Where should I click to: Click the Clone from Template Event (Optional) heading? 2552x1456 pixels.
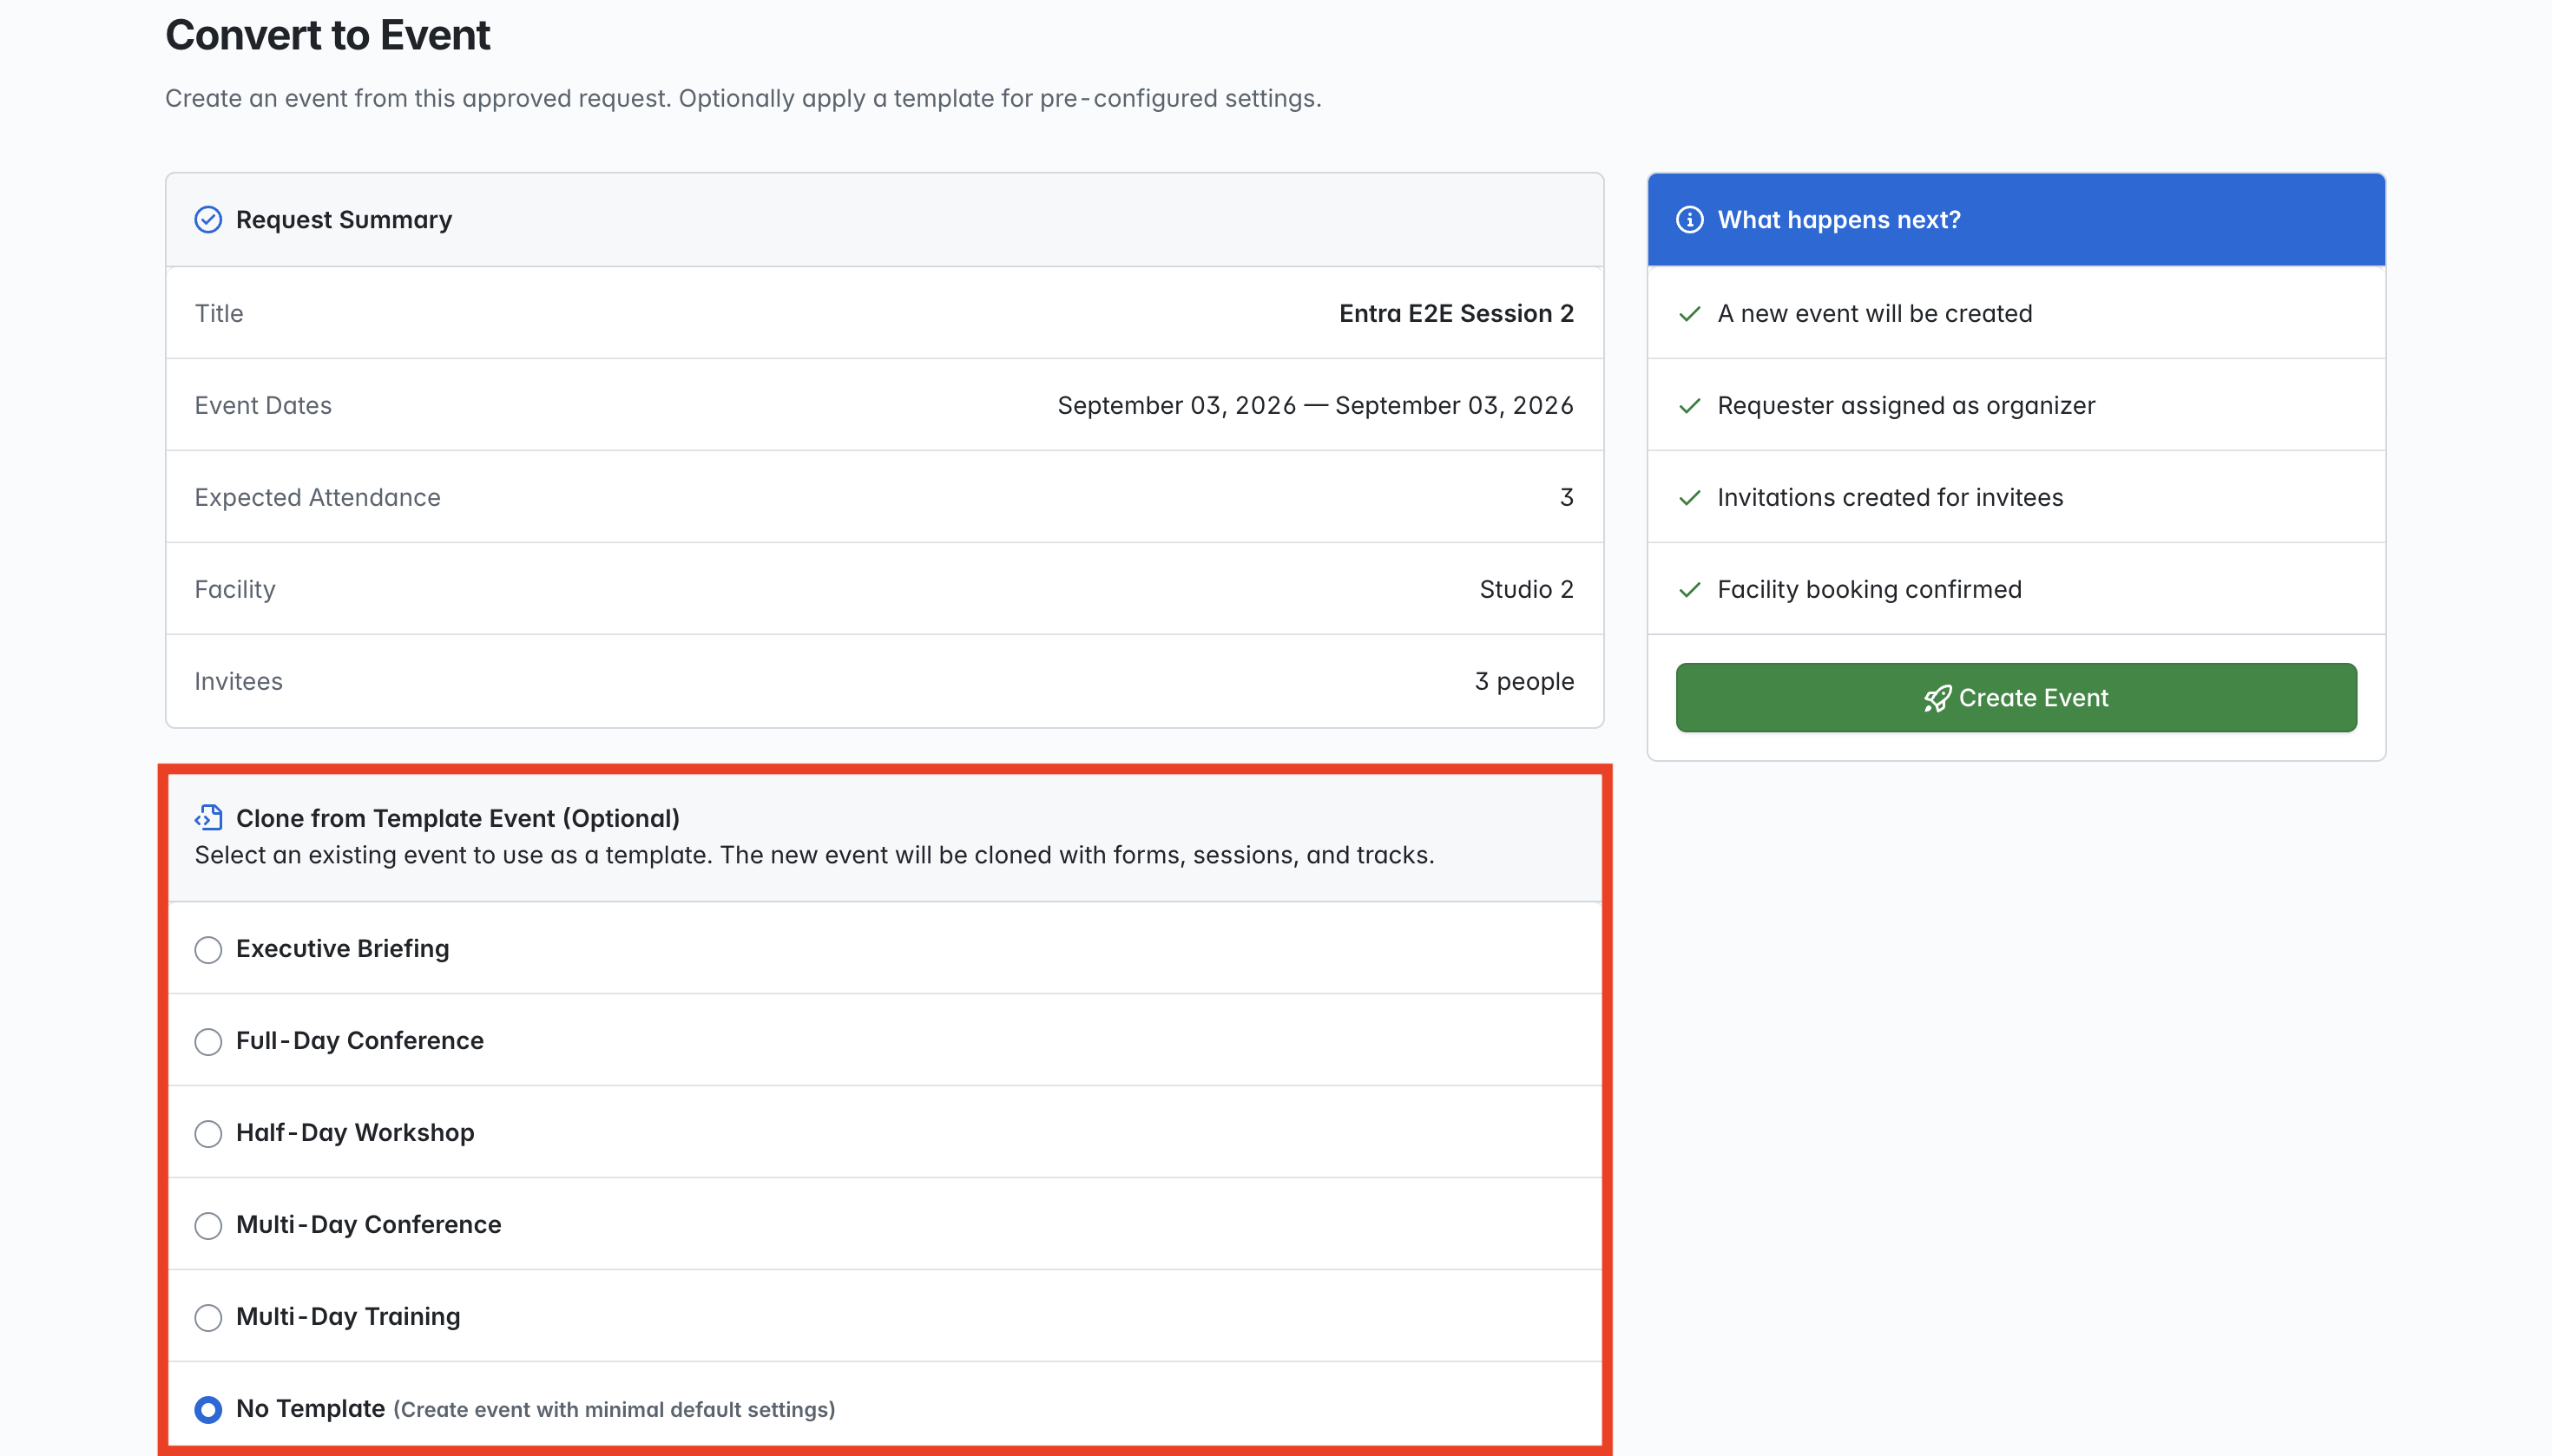[x=458, y=819]
